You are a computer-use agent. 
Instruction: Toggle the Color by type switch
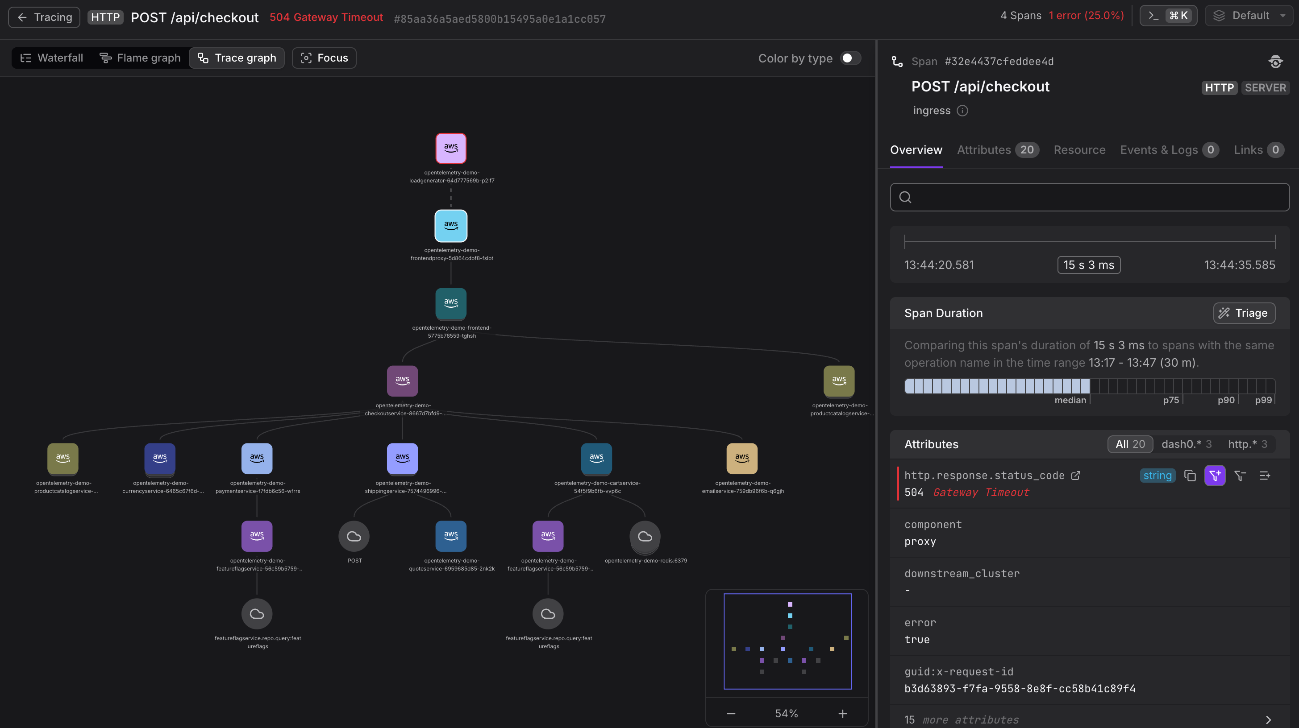[850, 58]
